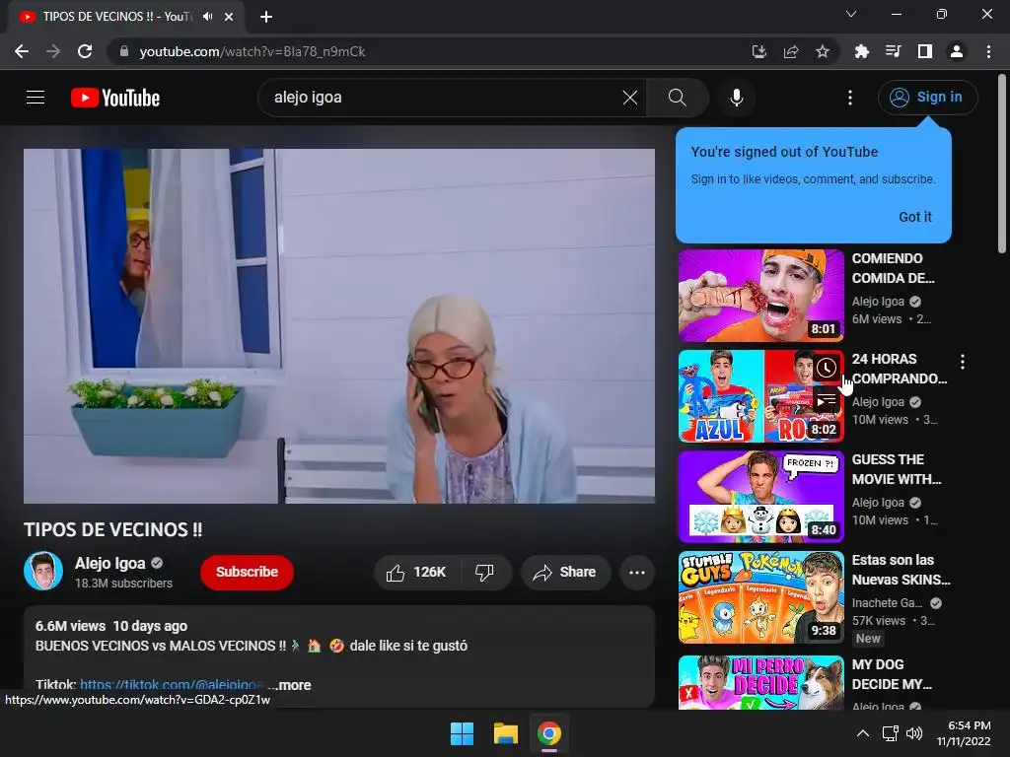Open the TikTok link in description
Screen dimensions: 1010x757
click(172, 686)
